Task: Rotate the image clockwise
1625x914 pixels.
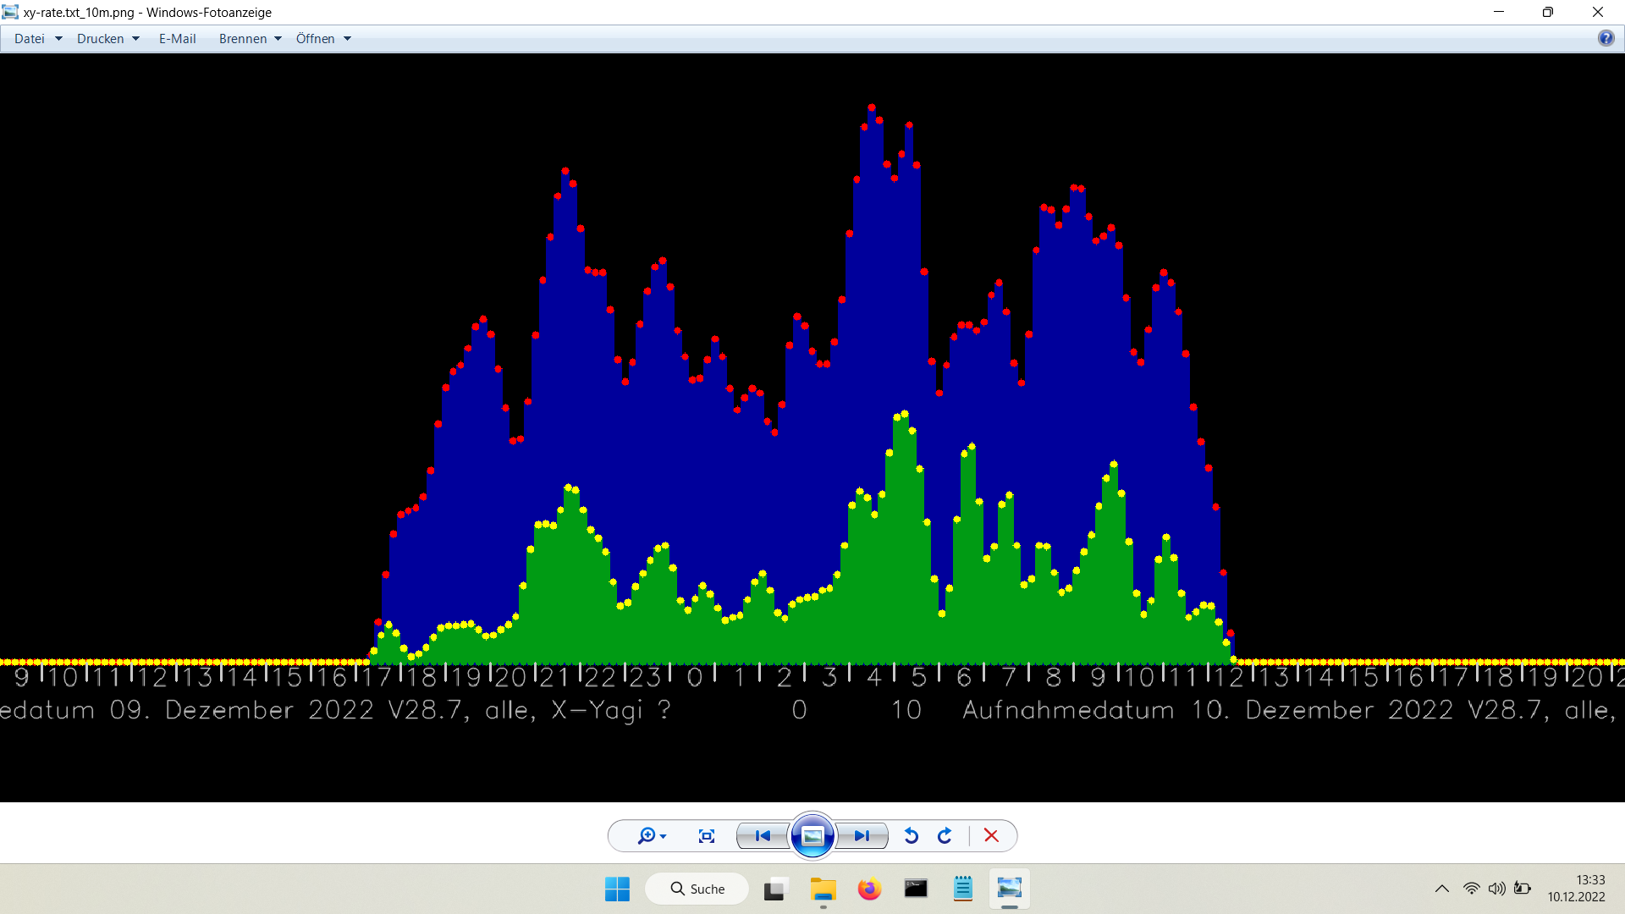Action: pos(945,836)
